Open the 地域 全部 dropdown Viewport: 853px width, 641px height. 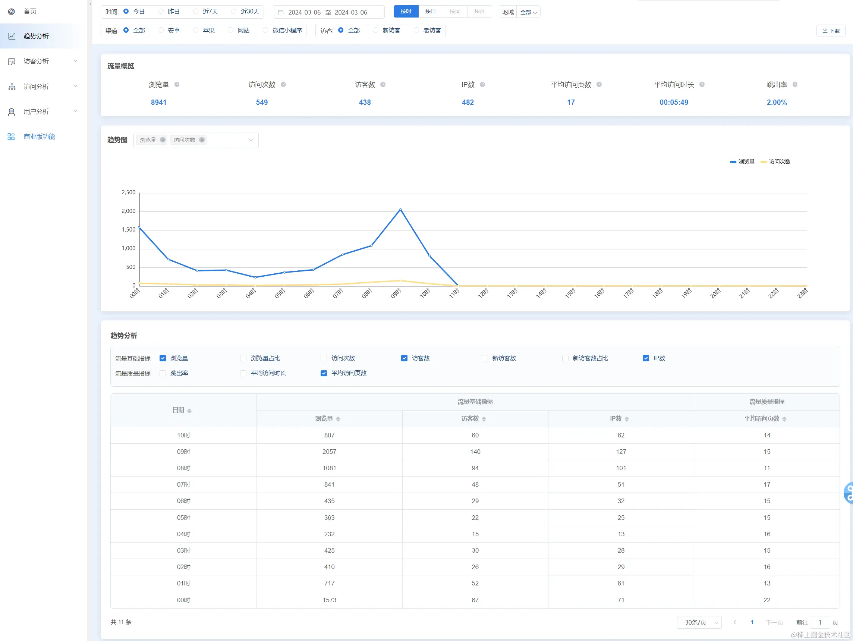click(528, 12)
